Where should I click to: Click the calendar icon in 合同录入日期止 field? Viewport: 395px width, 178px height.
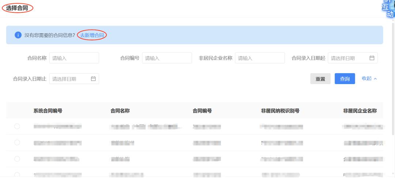93,79
